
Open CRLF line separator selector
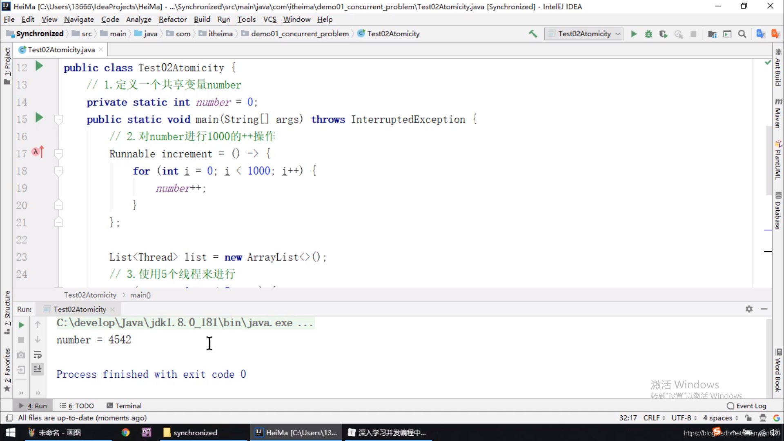click(654, 418)
